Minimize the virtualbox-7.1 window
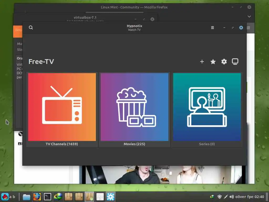 click(x=136, y=19)
